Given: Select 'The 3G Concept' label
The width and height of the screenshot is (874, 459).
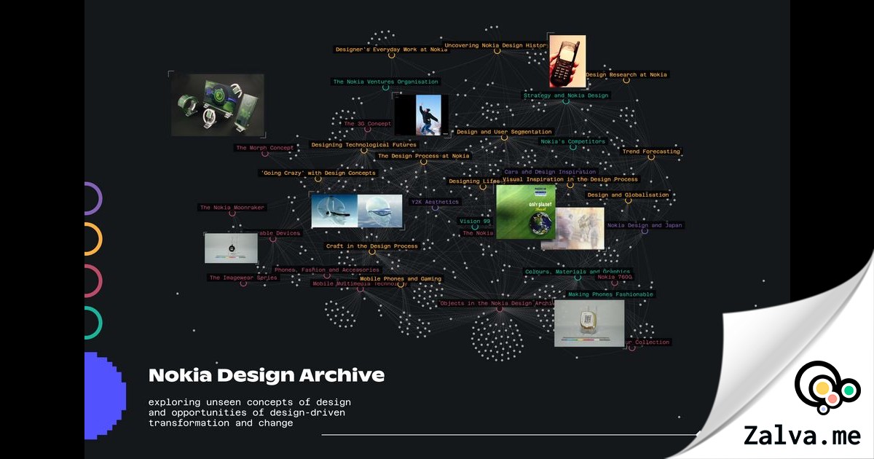Looking at the screenshot, I should click(368, 124).
